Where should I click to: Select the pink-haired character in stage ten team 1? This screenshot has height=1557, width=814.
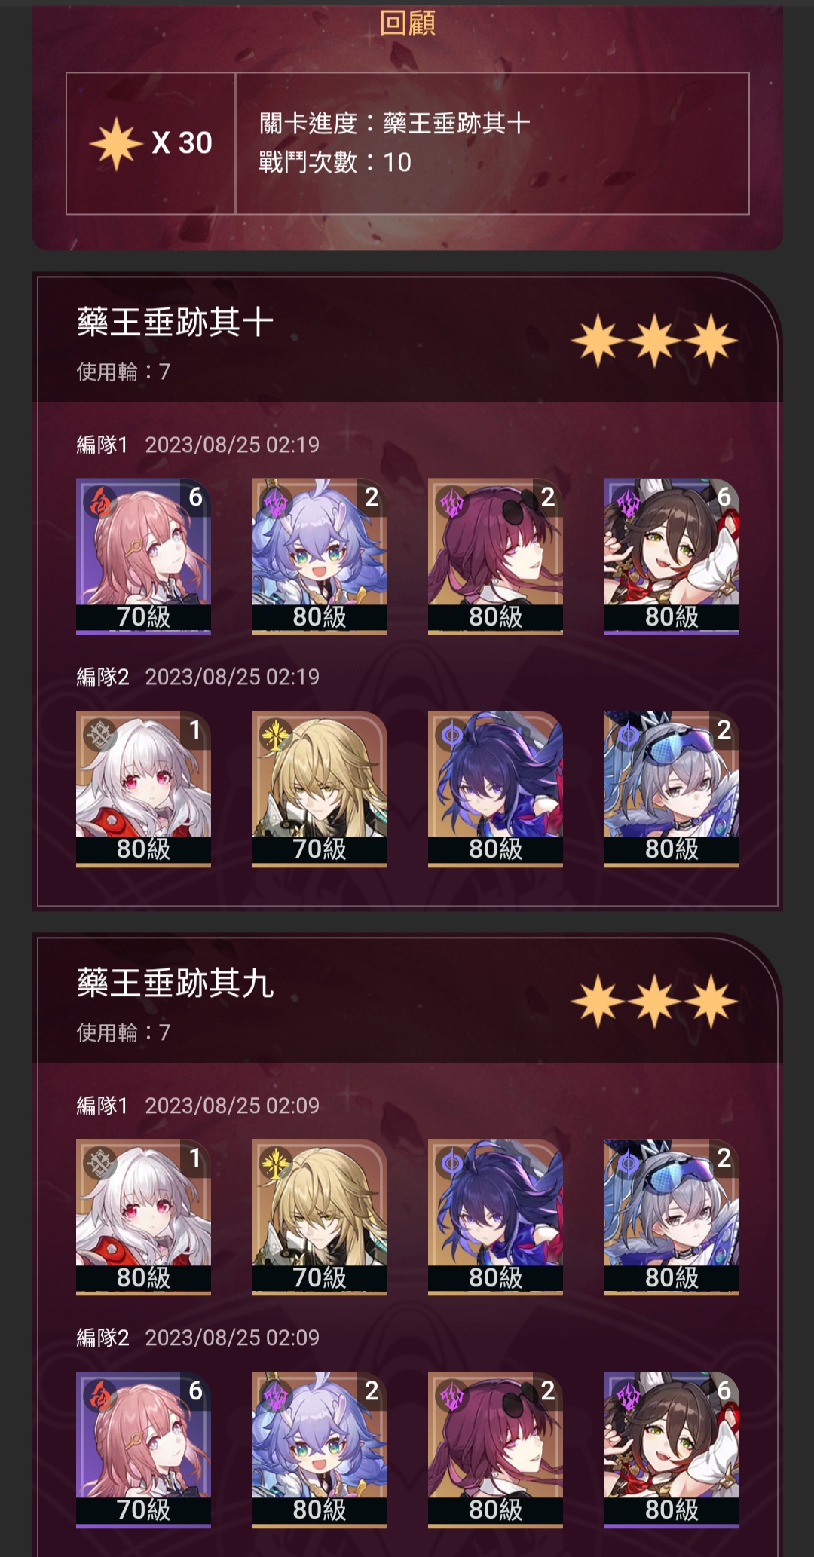pyautogui.click(x=143, y=556)
